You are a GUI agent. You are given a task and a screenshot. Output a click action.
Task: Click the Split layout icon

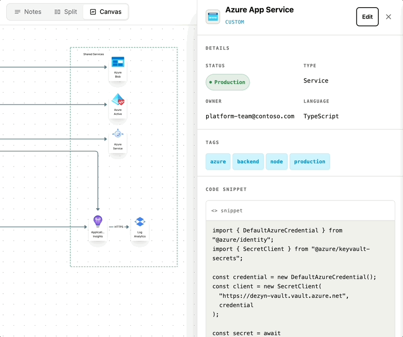pos(57,12)
